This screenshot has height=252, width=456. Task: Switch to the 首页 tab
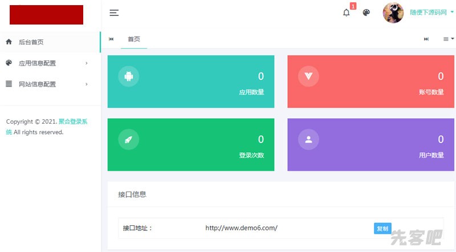(134, 39)
